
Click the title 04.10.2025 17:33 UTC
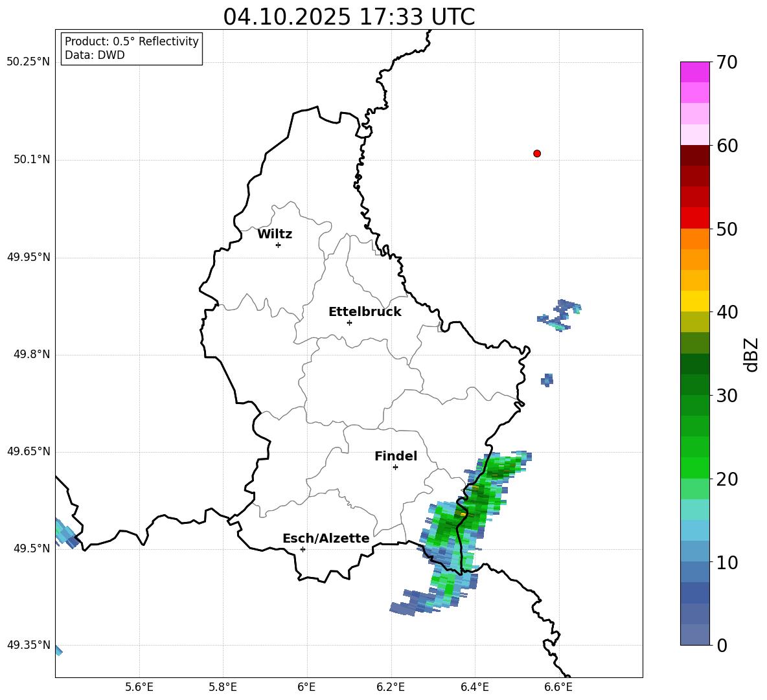point(349,17)
